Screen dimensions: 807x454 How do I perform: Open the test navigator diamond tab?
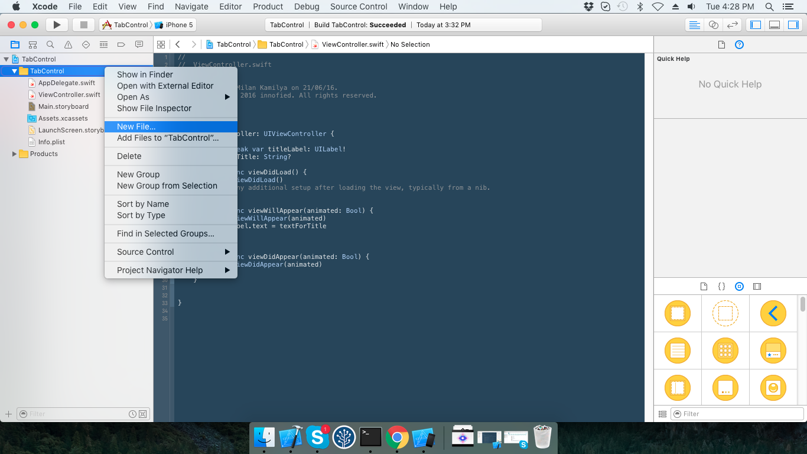point(86,44)
